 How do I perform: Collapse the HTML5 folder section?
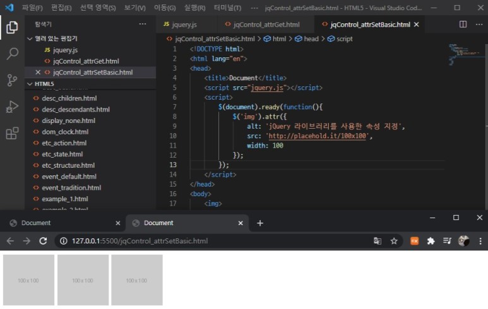tap(30, 84)
